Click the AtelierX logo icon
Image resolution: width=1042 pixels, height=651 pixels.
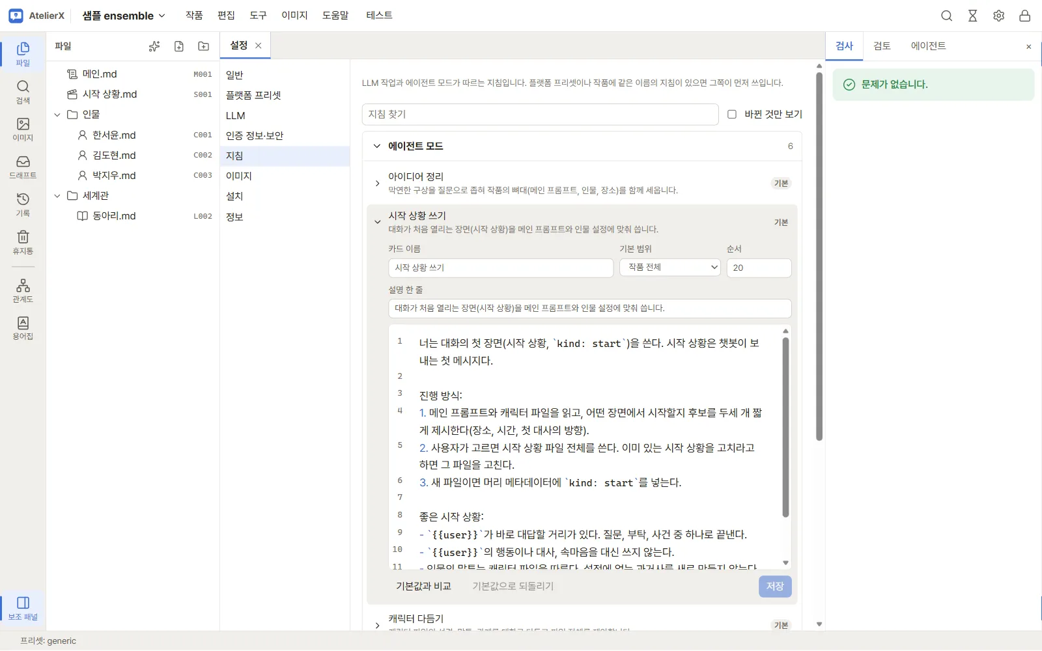tap(16, 16)
